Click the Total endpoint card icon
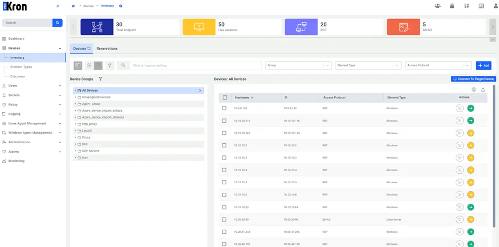499x247 pixels. [97, 27]
